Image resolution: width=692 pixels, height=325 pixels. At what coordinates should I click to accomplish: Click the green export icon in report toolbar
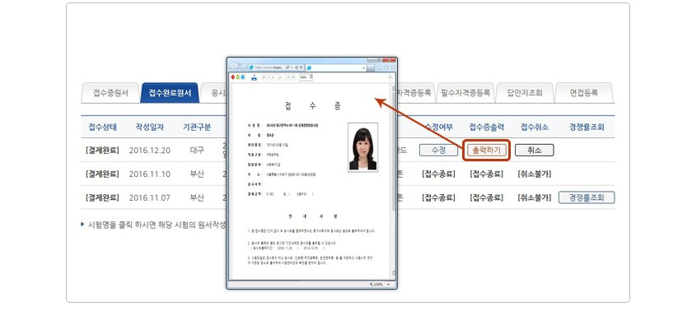click(x=237, y=77)
